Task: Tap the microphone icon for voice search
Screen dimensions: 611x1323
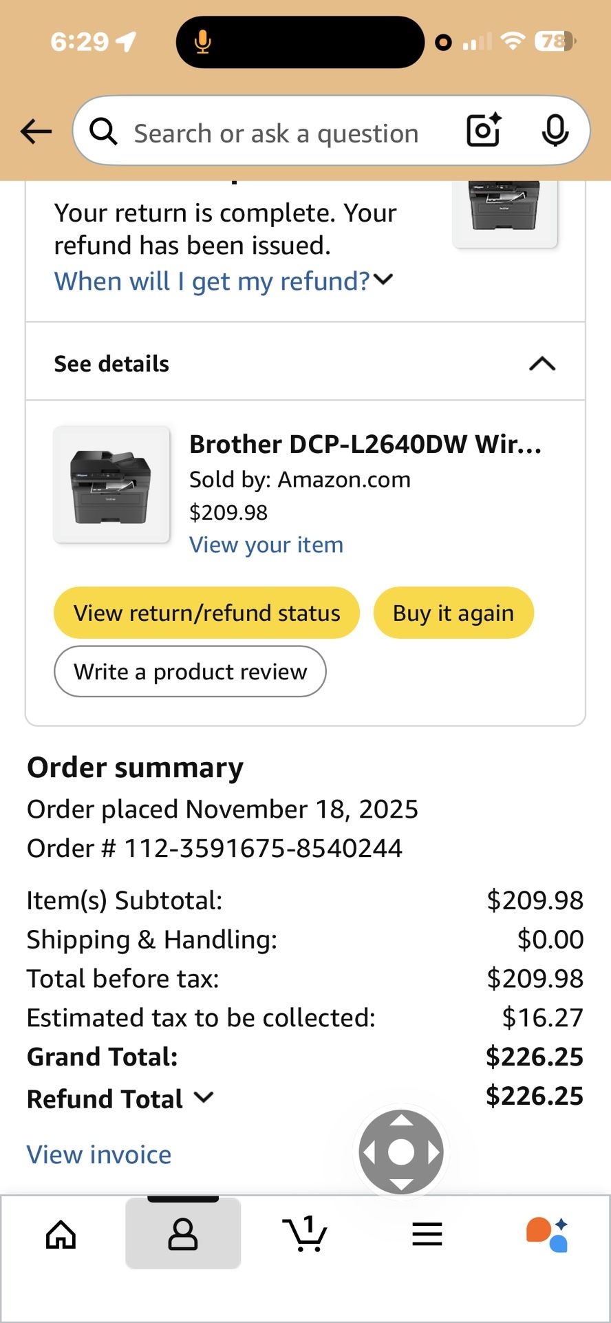Action: [x=555, y=131]
